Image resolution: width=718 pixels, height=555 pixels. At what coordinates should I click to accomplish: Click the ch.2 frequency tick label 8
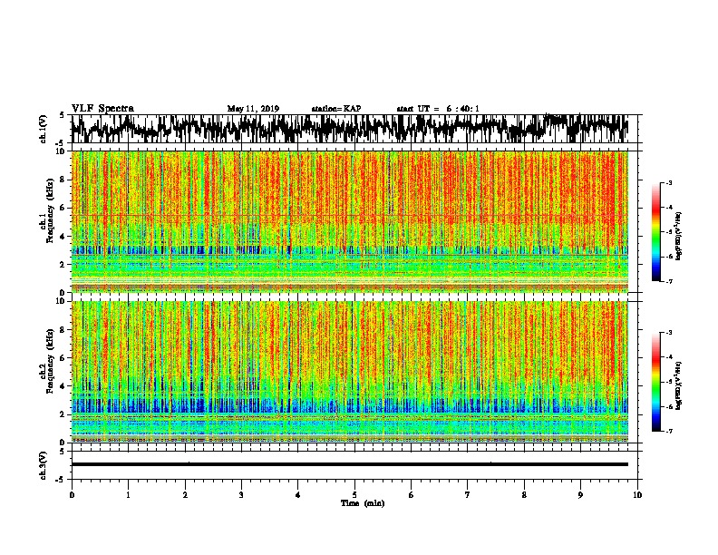[63, 330]
